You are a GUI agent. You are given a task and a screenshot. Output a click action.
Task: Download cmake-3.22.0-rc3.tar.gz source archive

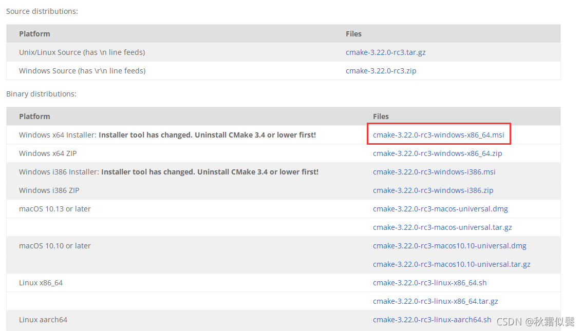tap(385, 52)
